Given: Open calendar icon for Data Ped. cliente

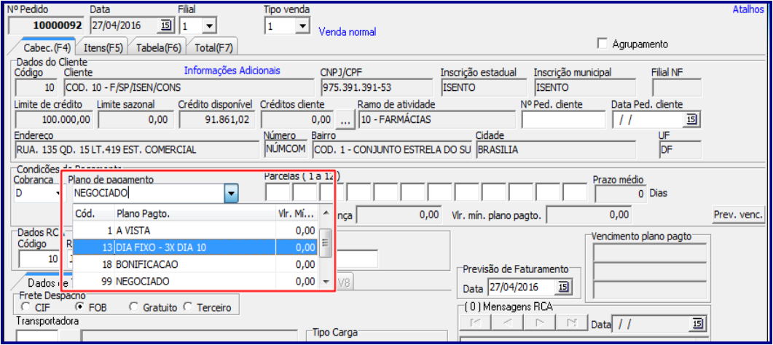Looking at the screenshot, I should (x=691, y=119).
